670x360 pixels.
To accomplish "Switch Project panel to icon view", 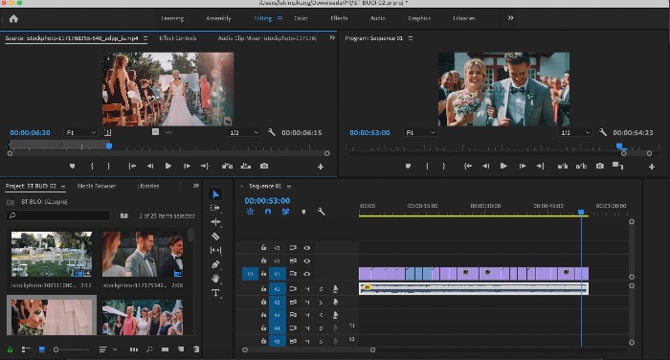I will (41, 349).
